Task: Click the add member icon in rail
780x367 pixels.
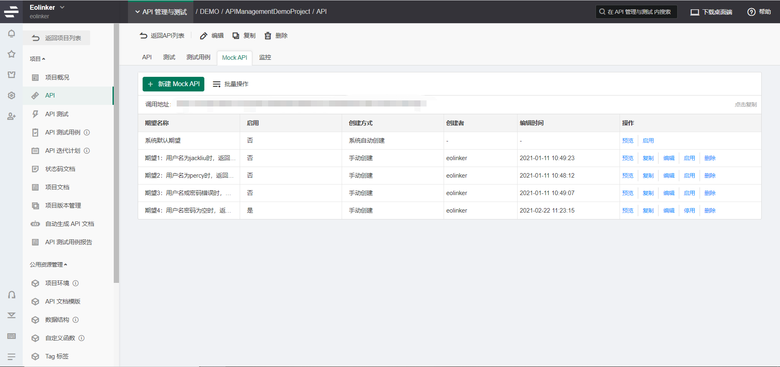Action: pos(11,117)
